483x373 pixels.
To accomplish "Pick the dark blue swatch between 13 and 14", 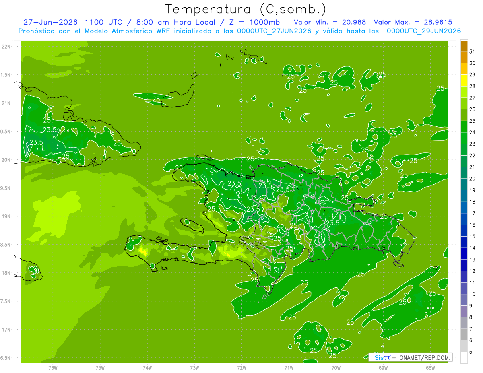I will (x=464, y=254).
